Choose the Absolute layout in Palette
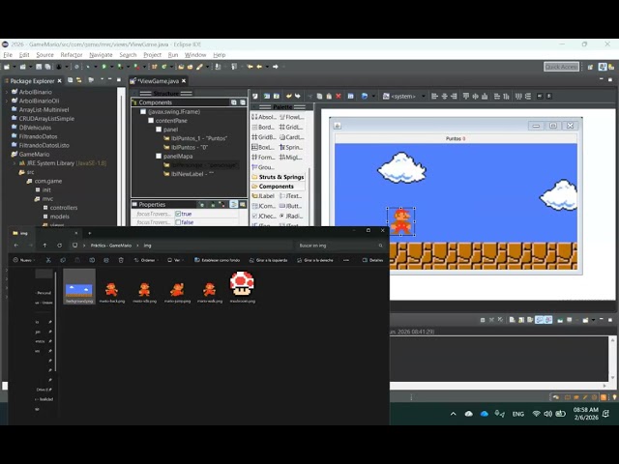 pyautogui.click(x=264, y=117)
